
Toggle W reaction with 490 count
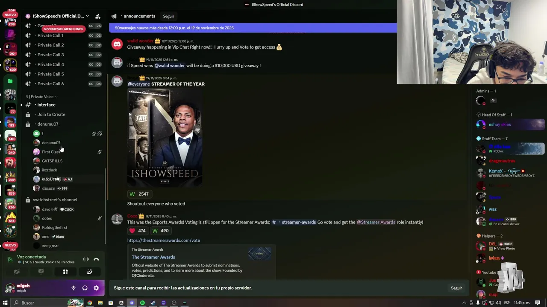click(160, 231)
